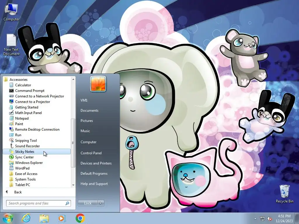This screenshot has height=224, width=299.
Task: Click the user account picture
Action: pyautogui.click(x=98, y=84)
